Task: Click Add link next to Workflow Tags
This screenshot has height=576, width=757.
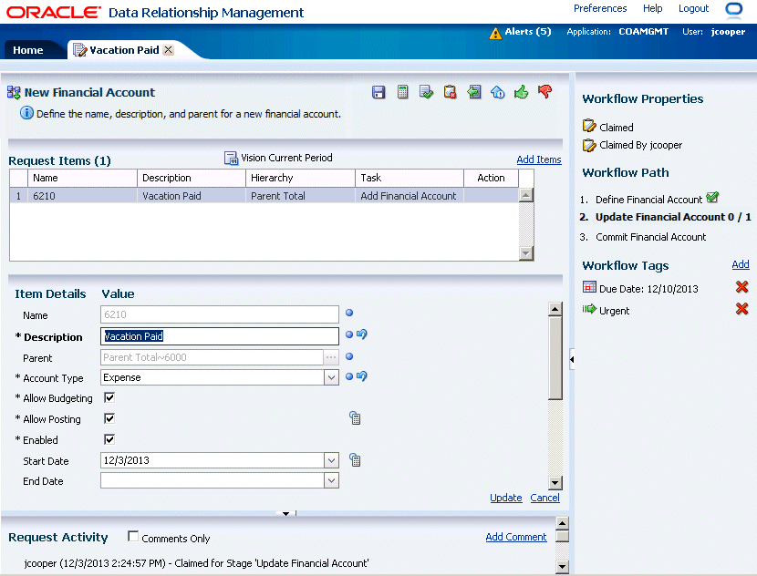Action: [x=741, y=264]
